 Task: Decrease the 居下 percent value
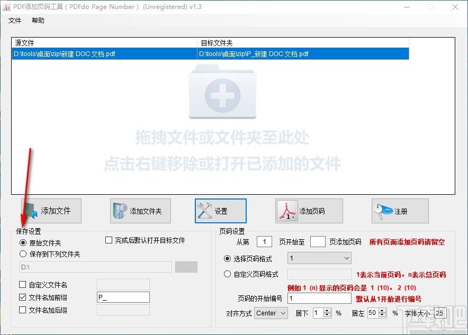[327, 315]
